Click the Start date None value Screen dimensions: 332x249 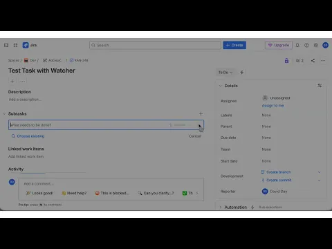point(266,161)
